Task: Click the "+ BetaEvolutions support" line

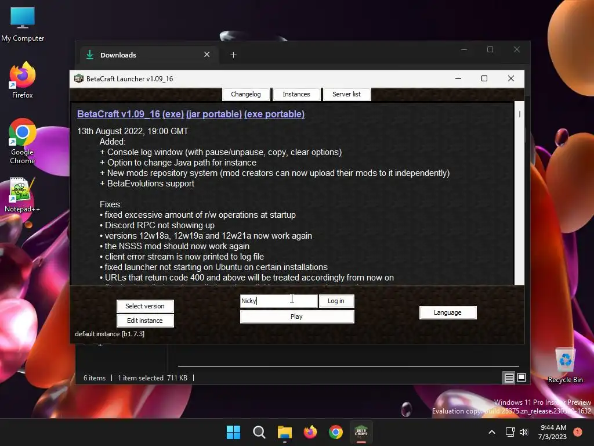Action: click(147, 184)
